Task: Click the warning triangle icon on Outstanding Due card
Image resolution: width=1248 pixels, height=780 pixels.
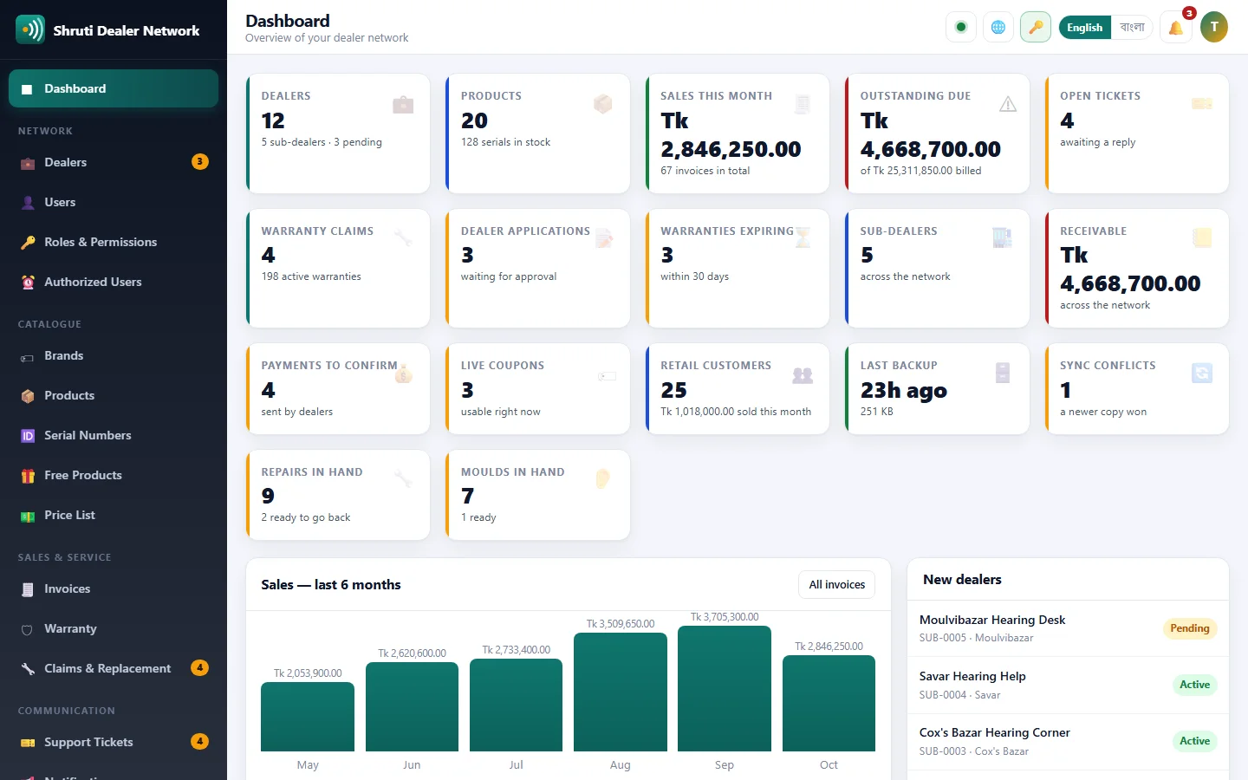Action: (x=1008, y=104)
